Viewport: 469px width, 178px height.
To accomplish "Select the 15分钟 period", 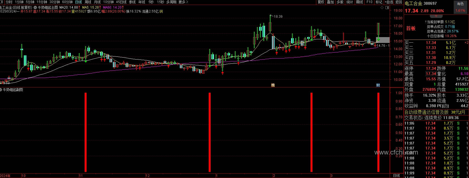I will (x=42, y=2).
